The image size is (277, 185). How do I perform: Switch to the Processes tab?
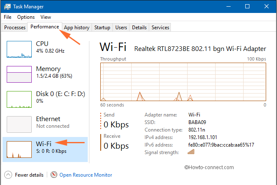(15, 28)
